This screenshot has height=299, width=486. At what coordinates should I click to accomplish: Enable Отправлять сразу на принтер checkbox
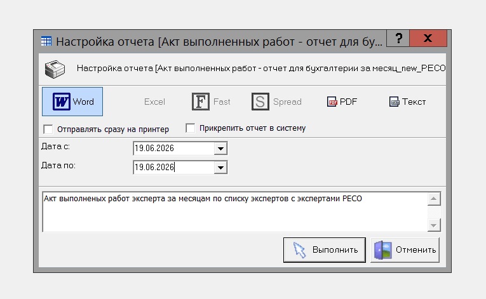(x=48, y=130)
